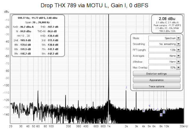Open the Averages dropdown showing None
189x129 pixels.
point(164,56)
